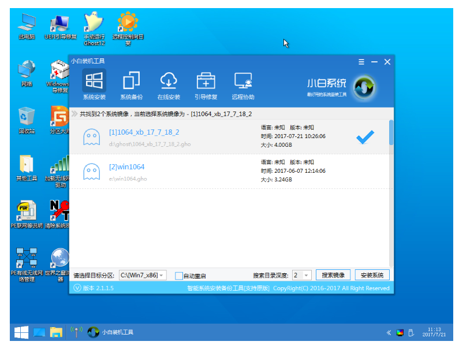Open 此电脑 desktop icon
459x345 pixels.
(27, 27)
